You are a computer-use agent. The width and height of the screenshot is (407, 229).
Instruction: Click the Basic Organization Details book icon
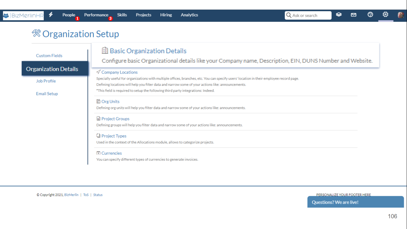point(105,51)
